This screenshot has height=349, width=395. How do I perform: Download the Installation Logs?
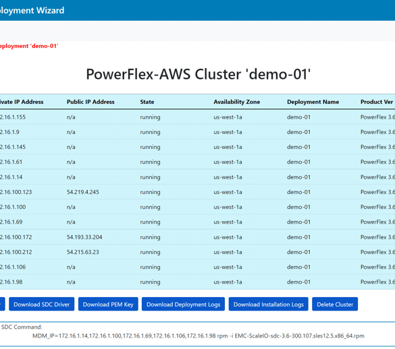point(268,305)
